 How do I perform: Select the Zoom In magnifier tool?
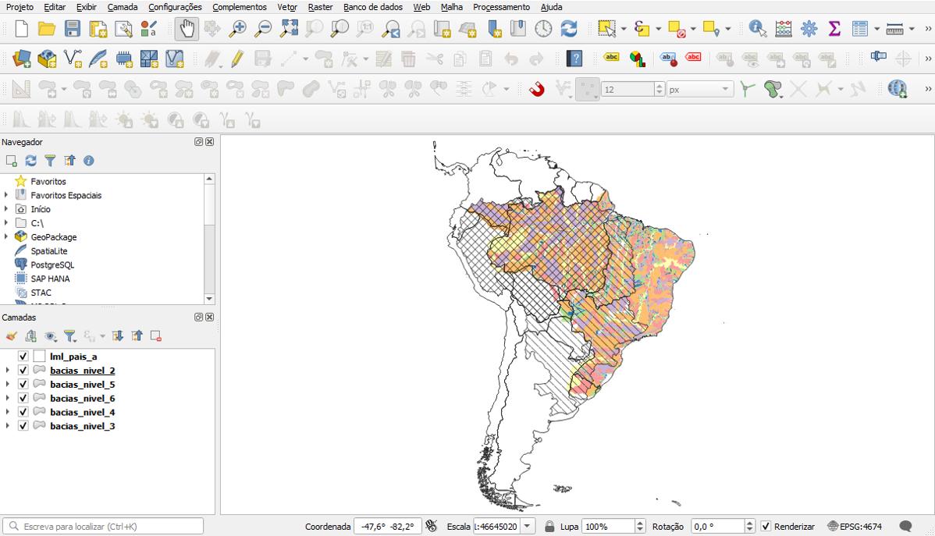click(238, 29)
